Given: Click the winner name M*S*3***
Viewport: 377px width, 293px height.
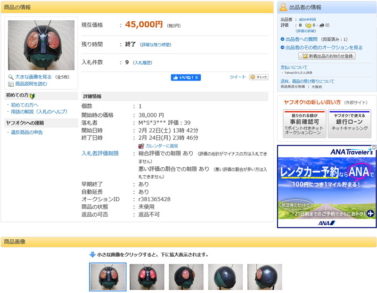Looking at the screenshot, I should (152, 123).
